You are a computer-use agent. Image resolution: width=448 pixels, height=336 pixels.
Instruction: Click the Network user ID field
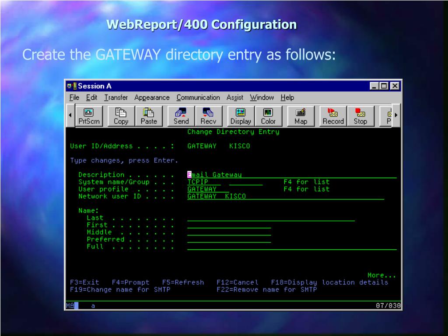[286, 196]
